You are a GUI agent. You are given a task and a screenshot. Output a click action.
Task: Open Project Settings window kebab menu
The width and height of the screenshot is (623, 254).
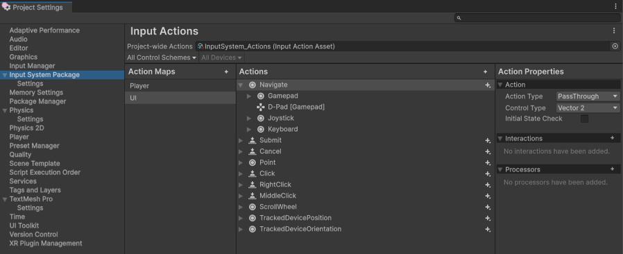pyautogui.click(x=616, y=6)
